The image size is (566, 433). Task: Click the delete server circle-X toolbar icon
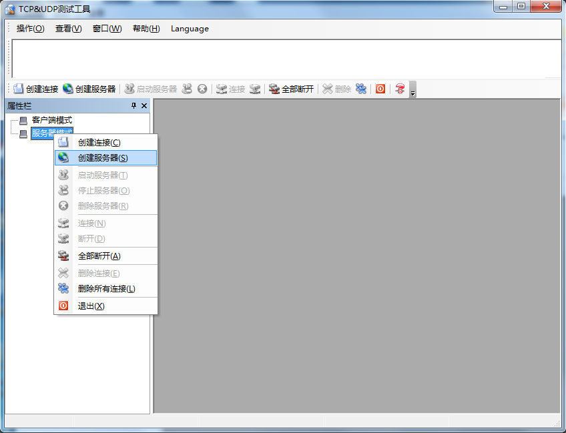pyautogui.click(x=202, y=89)
